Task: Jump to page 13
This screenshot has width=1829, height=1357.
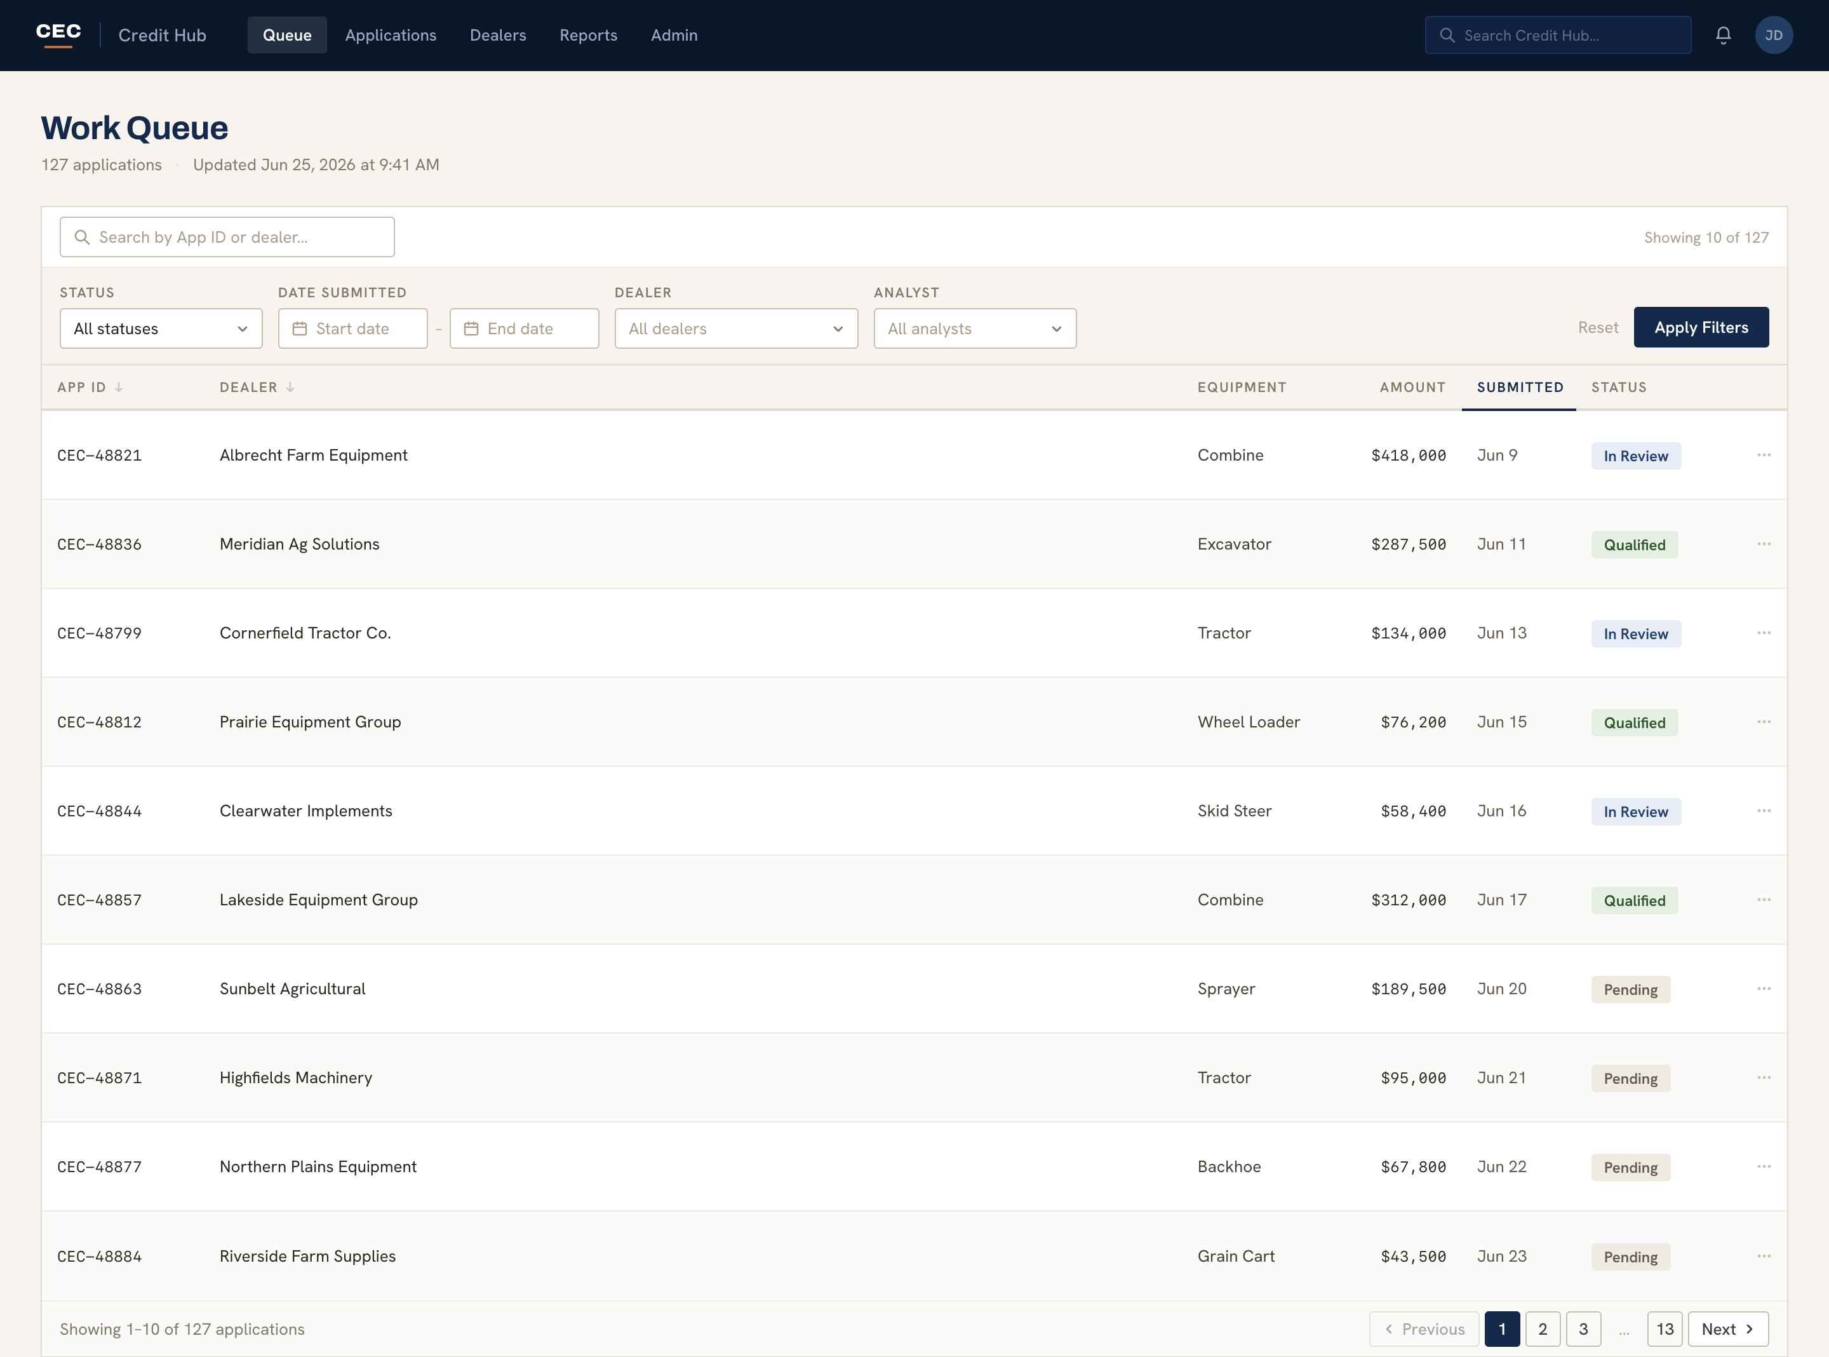Action: tap(1665, 1329)
